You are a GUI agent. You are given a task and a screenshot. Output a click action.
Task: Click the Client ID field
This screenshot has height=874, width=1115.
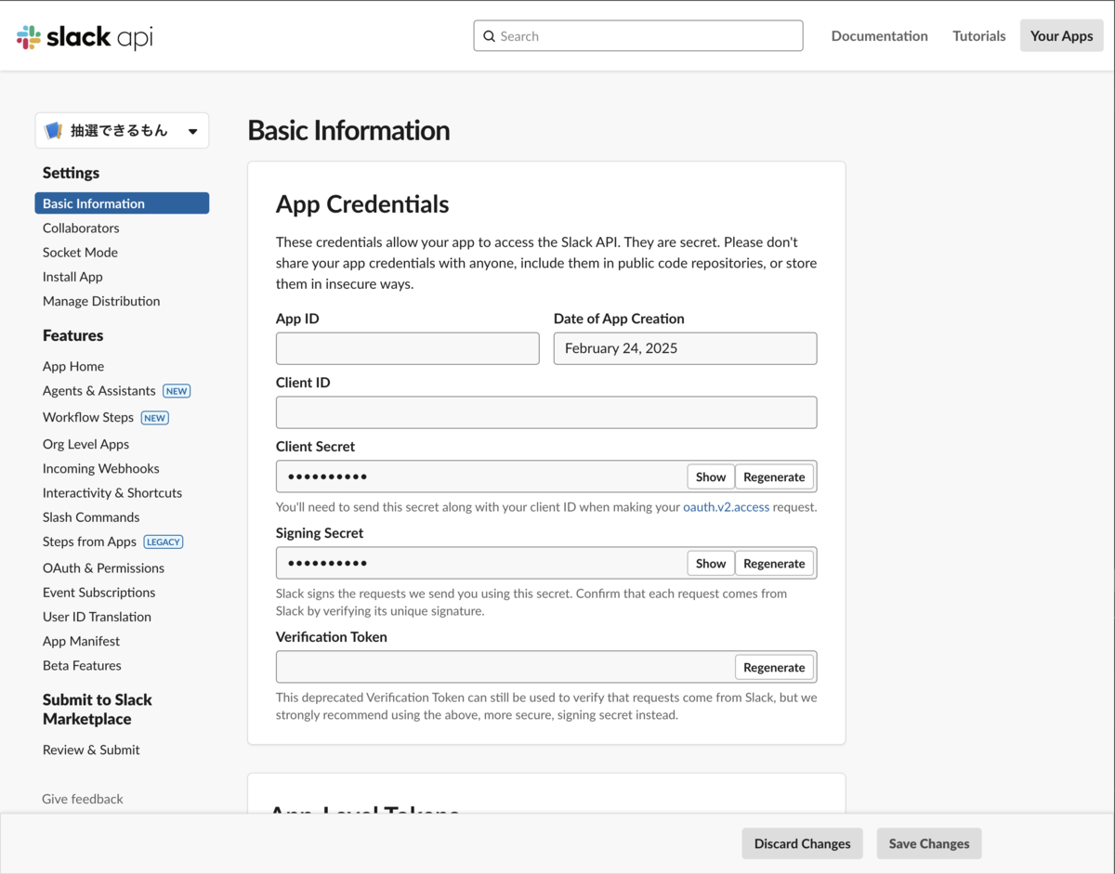[546, 412]
